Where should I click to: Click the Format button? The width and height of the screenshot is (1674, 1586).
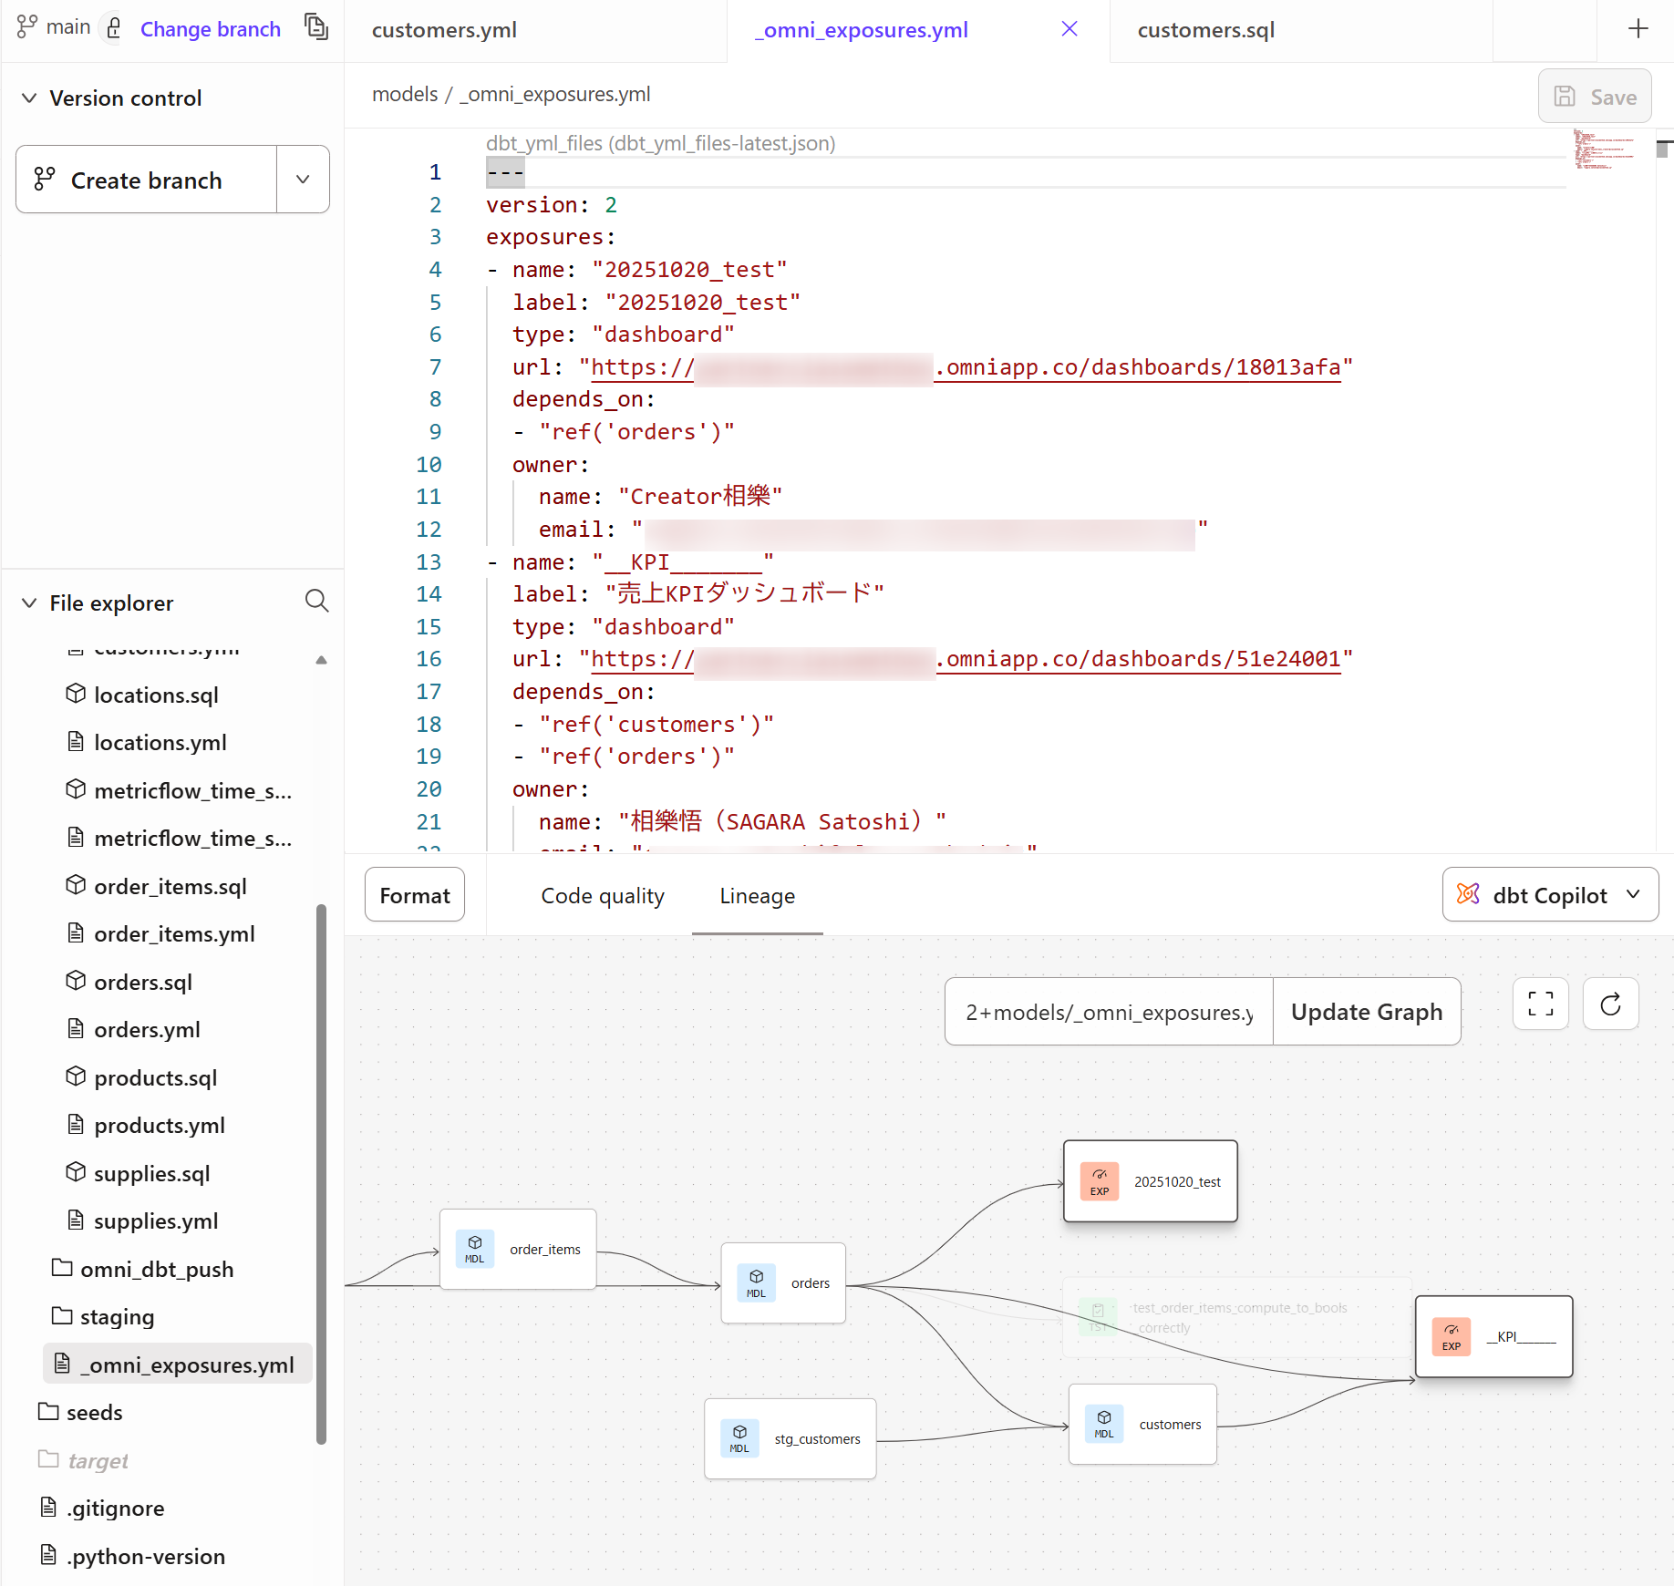coord(415,896)
